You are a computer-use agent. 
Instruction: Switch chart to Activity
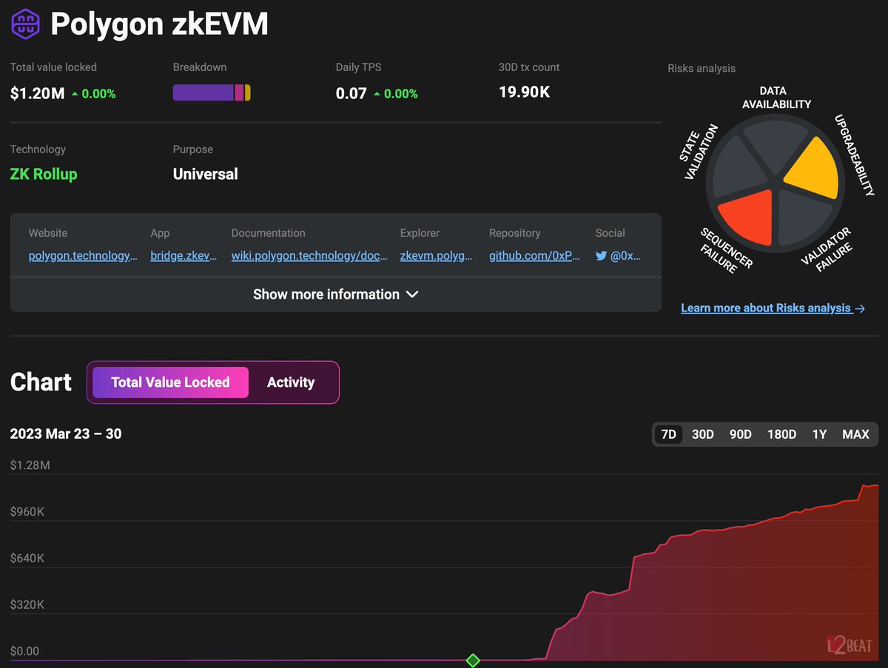(291, 382)
